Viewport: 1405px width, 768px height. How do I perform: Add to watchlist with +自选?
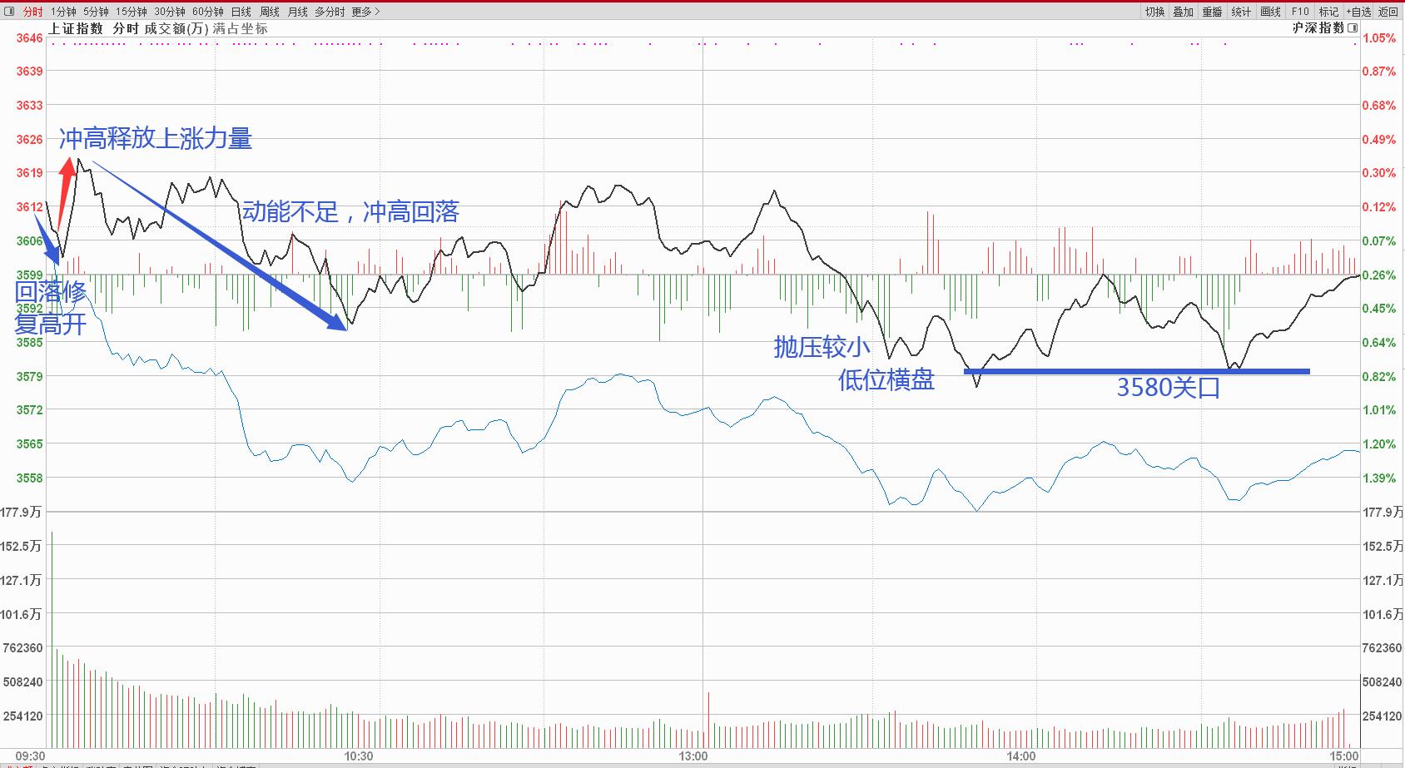[x=1358, y=12]
